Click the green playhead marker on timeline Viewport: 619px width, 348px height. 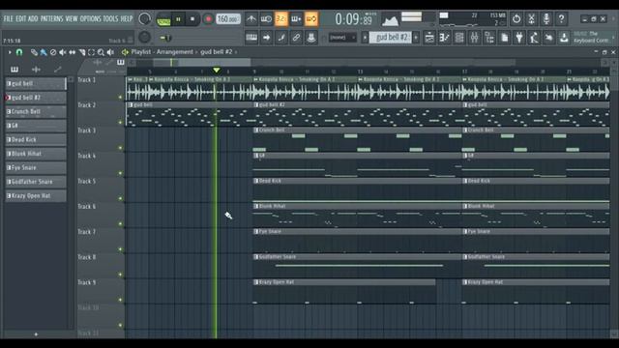point(217,71)
